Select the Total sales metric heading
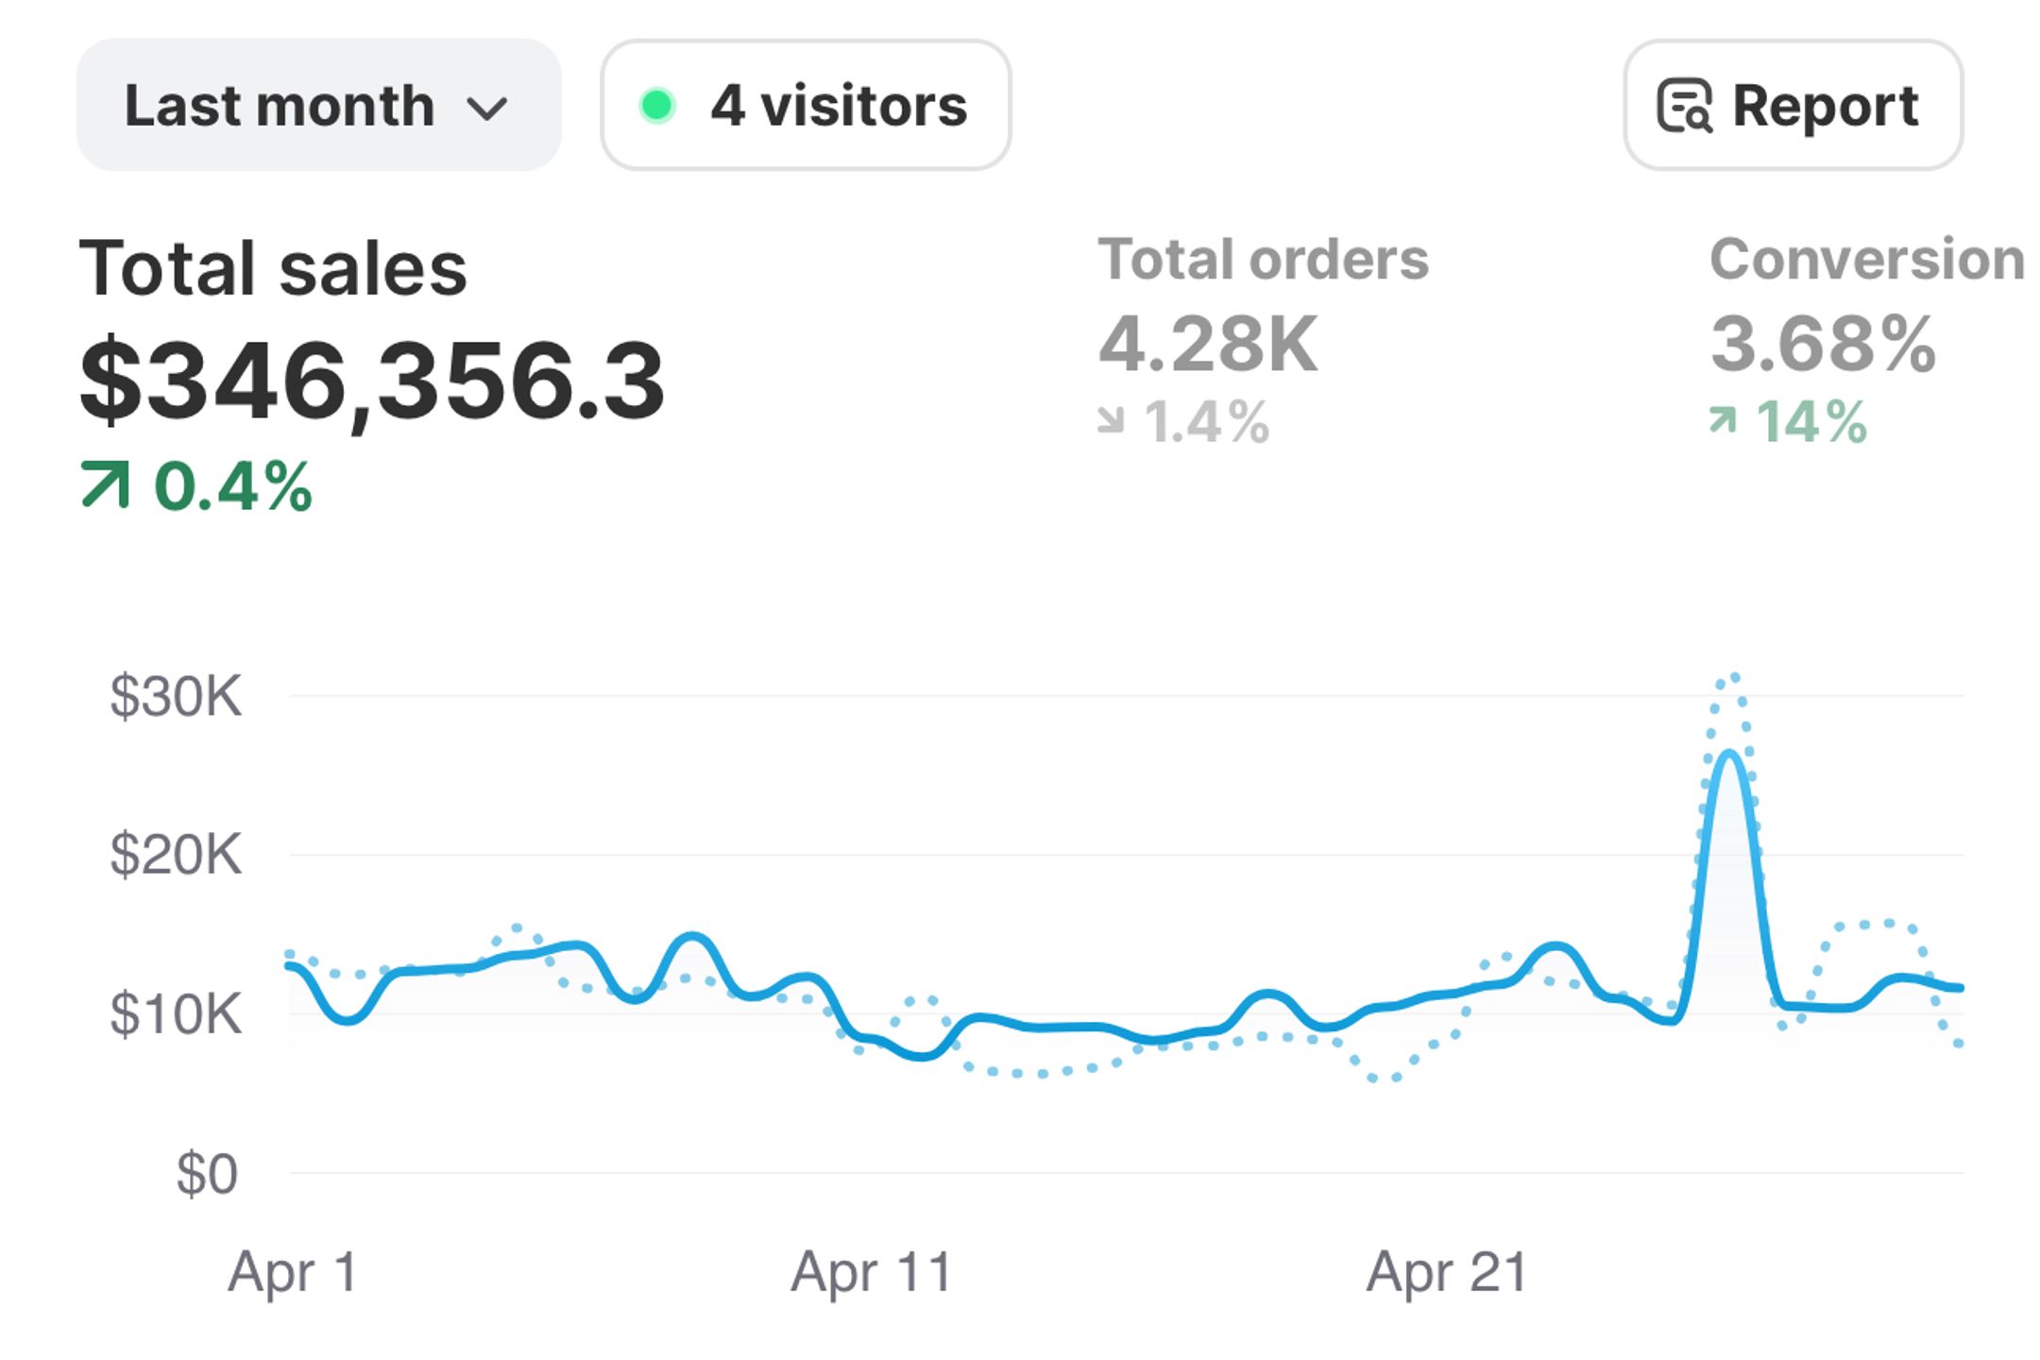 coord(273,268)
